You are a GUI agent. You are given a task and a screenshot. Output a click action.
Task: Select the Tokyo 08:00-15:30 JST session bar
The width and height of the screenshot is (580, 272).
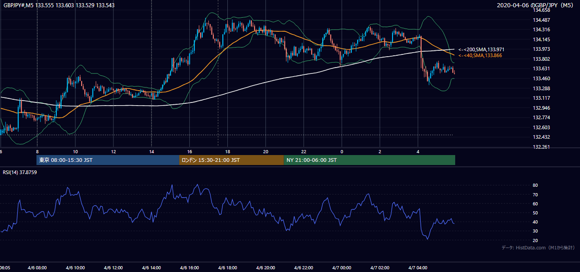point(108,160)
